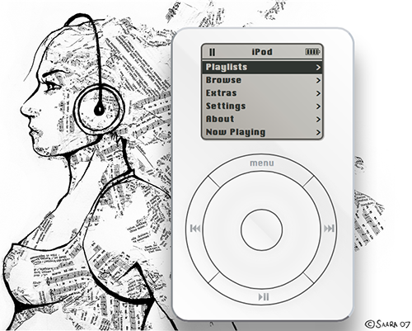
Task: Click the chevron beside Now Playing
Action: (318, 132)
